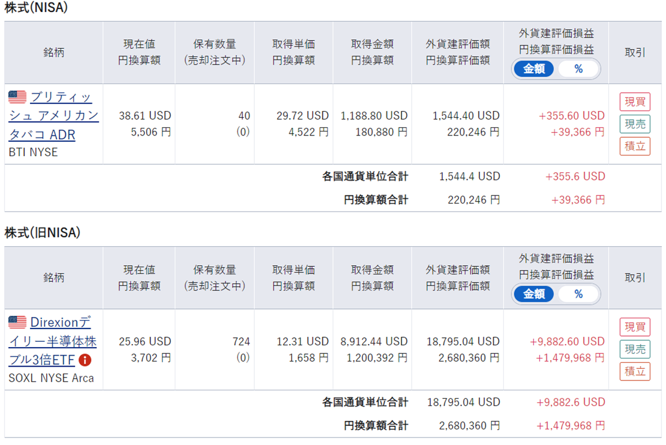Screen dimensions: 666x445
Task: Click the +9,882.60 USD gain value
Action: (x=567, y=341)
